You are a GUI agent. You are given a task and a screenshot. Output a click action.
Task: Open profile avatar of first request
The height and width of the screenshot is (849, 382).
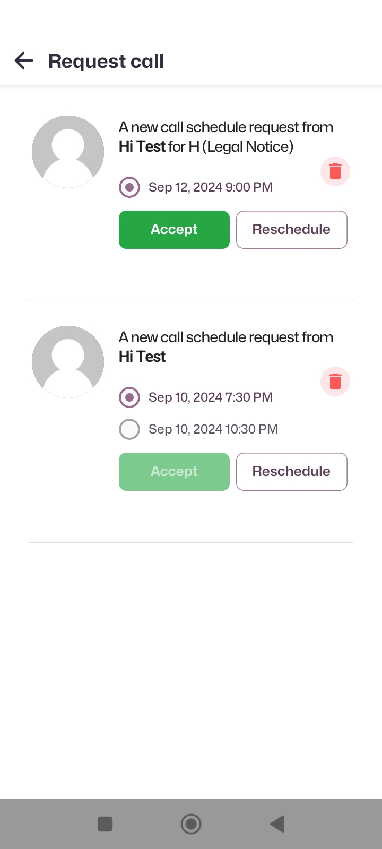[x=68, y=152]
